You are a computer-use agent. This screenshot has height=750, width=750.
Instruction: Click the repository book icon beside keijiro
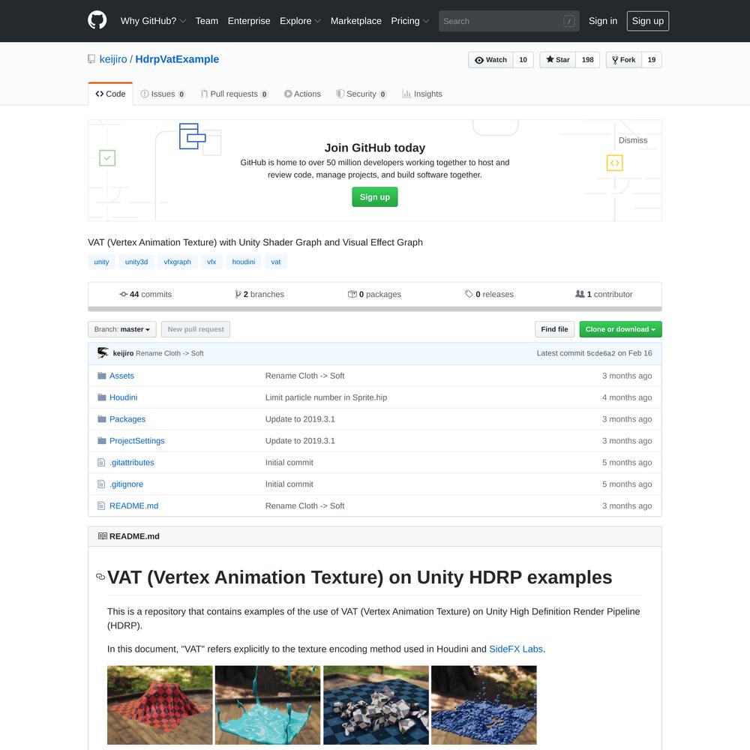pos(91,59)
